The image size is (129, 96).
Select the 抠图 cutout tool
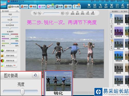100,6
